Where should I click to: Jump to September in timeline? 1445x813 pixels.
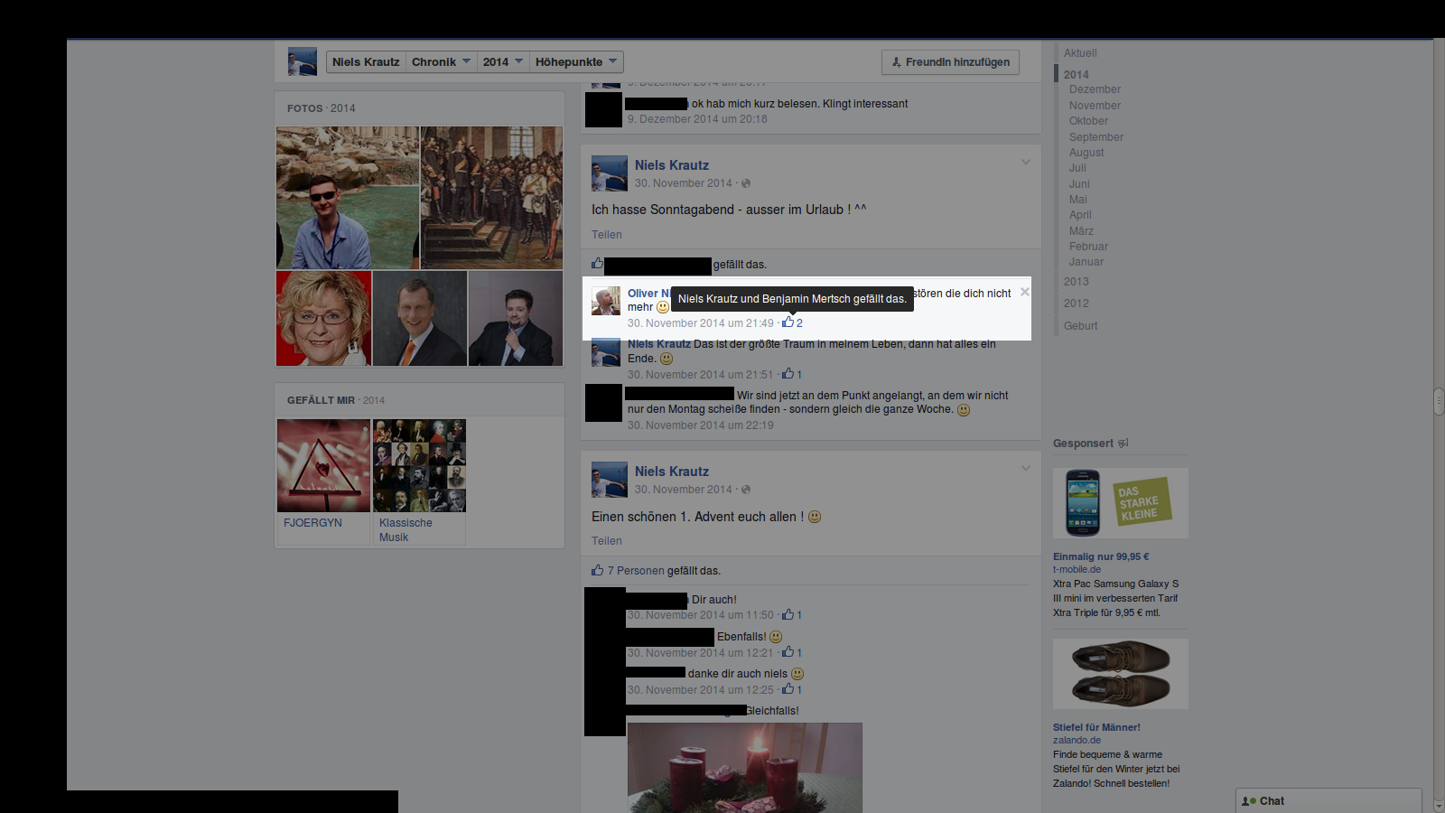(1096, 137)
